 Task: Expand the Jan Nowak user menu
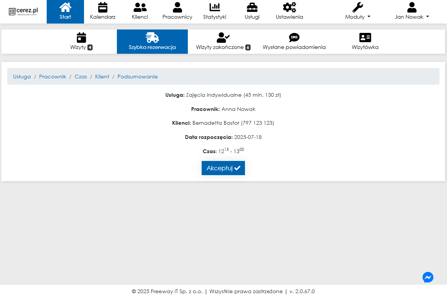click(412, 12)
